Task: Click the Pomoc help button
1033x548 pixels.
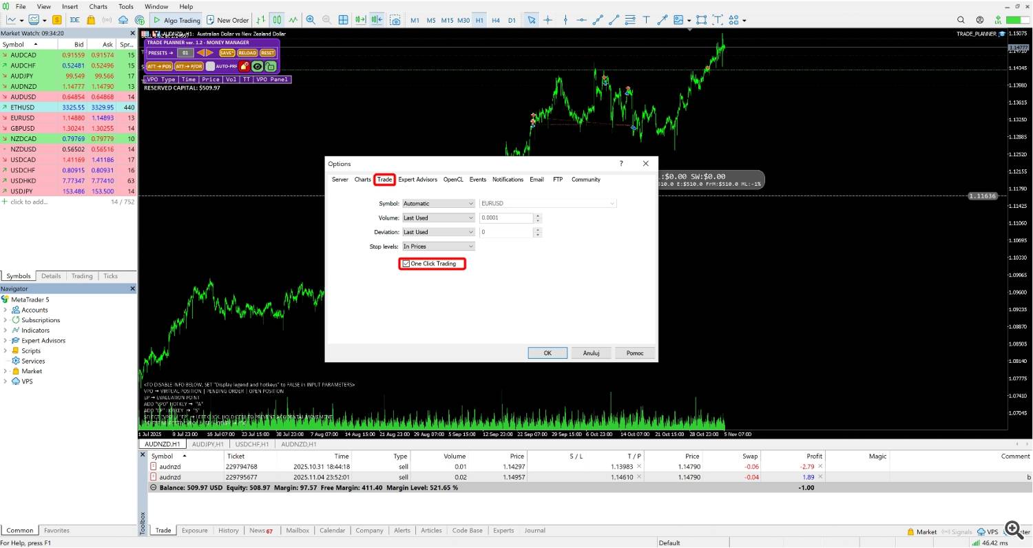Action: point(634,353)
